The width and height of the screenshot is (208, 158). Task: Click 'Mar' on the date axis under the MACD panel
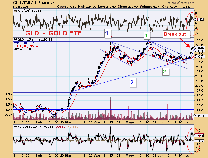click(68, 155)
